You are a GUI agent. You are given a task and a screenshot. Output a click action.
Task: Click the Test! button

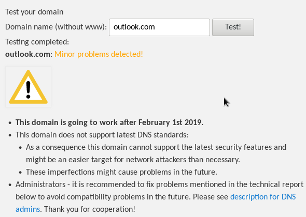pyautogui.click(x=233, y=27)
